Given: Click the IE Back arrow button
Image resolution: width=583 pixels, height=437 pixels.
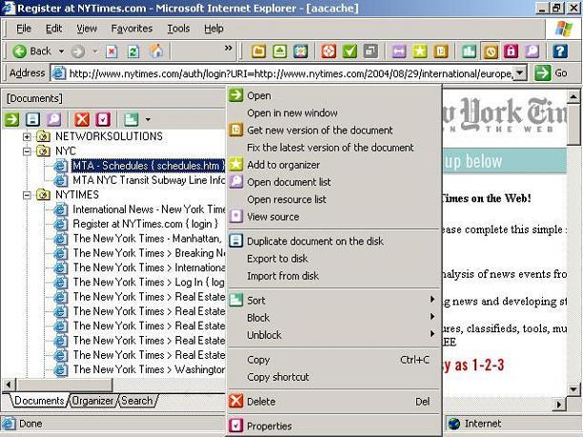Looking at the screenshot, I should tap(31, 51).
